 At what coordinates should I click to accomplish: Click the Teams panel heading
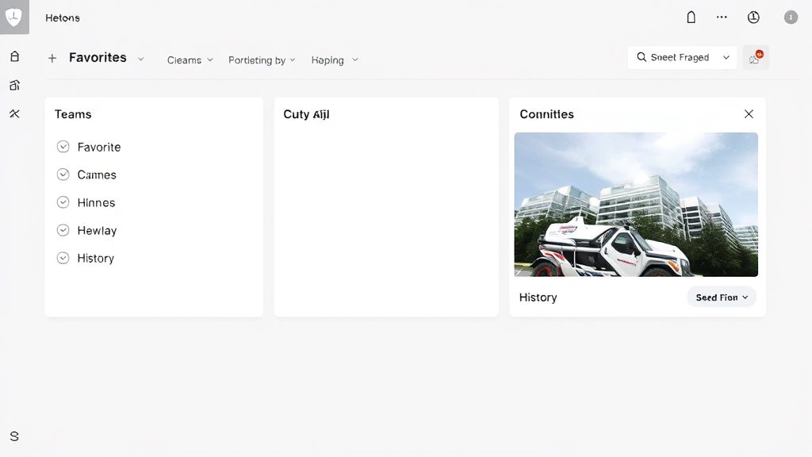[x=73, y=114]
